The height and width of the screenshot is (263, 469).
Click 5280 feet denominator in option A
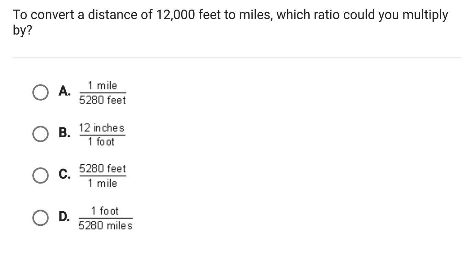tap(102, 100)
